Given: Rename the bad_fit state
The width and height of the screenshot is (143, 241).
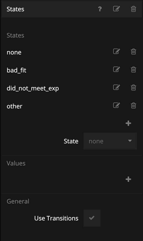Looking at the screenshot, I should 117,69.
